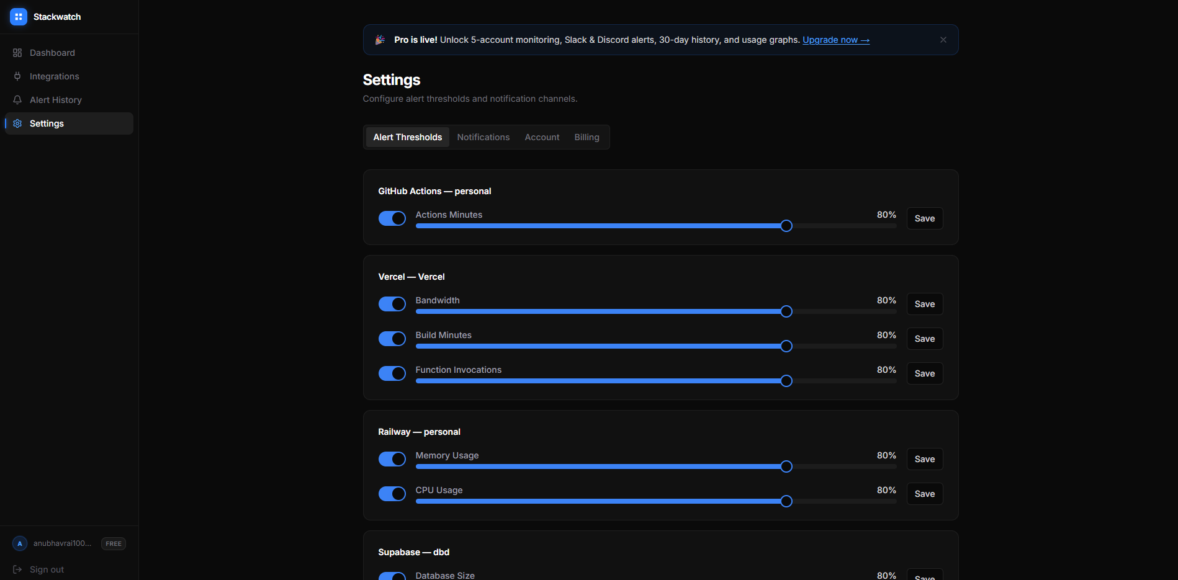Click the Settings gear icon
1178x580 pixels.
[x=17, y=123]
